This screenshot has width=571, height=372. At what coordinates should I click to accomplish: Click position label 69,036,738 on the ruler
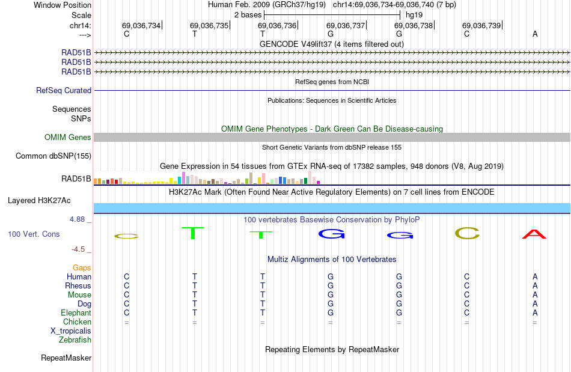click(x=414, y=25)
